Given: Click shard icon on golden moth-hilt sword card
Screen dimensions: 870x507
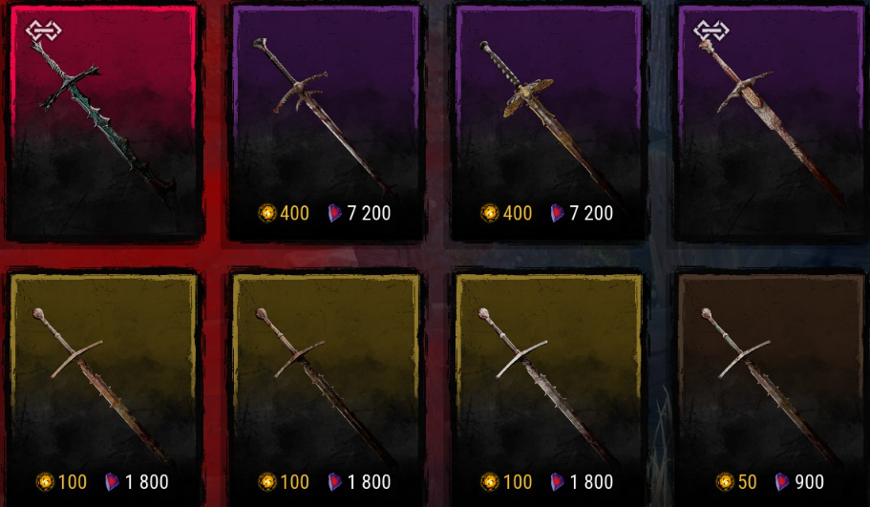Looking at the screenshot, I should (557, 213).
